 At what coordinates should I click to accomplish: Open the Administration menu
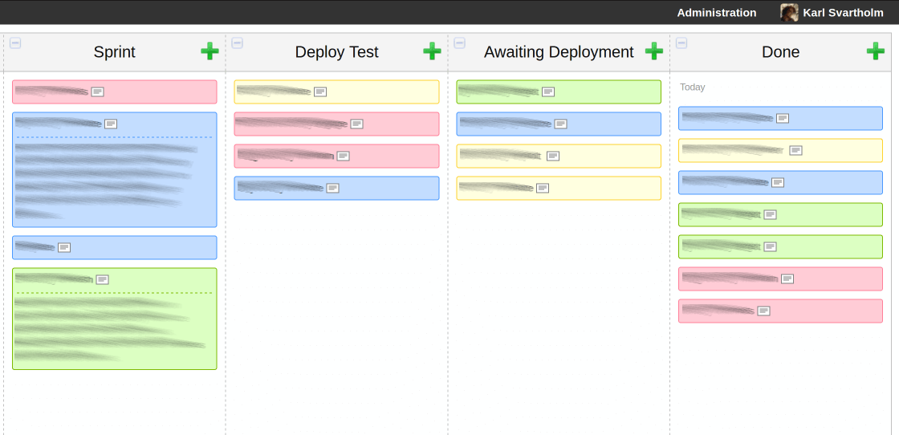point(716,13)
